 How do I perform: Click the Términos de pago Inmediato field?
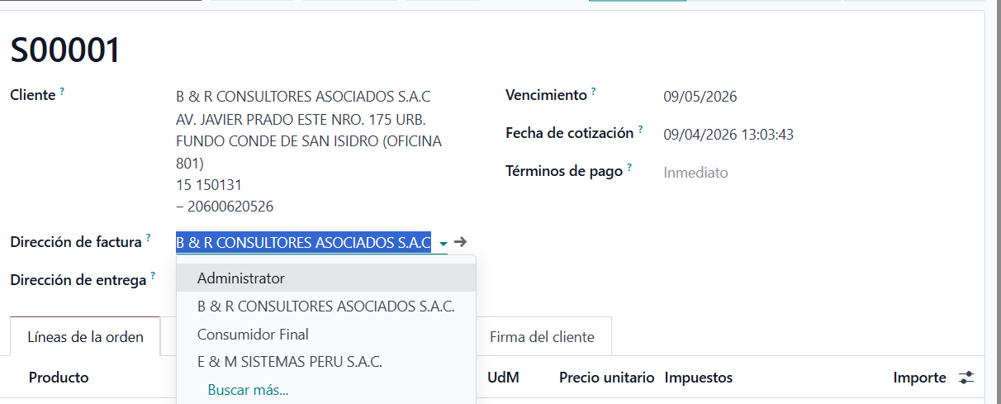[695, 173]
